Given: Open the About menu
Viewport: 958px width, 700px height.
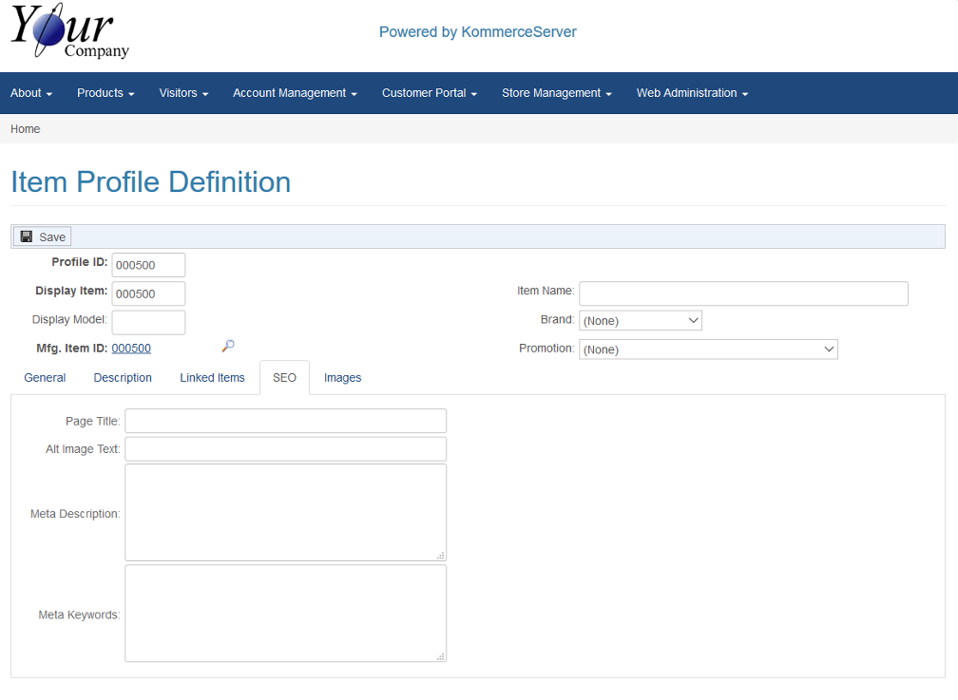Looking at the screenshot, I should click(x=31, y=93).
